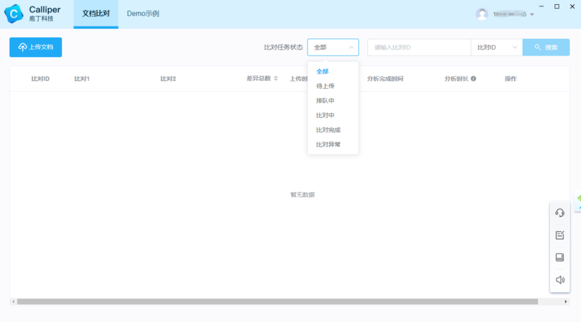Open the customer service headset icon
581x322 pixels.
(559, 213)
